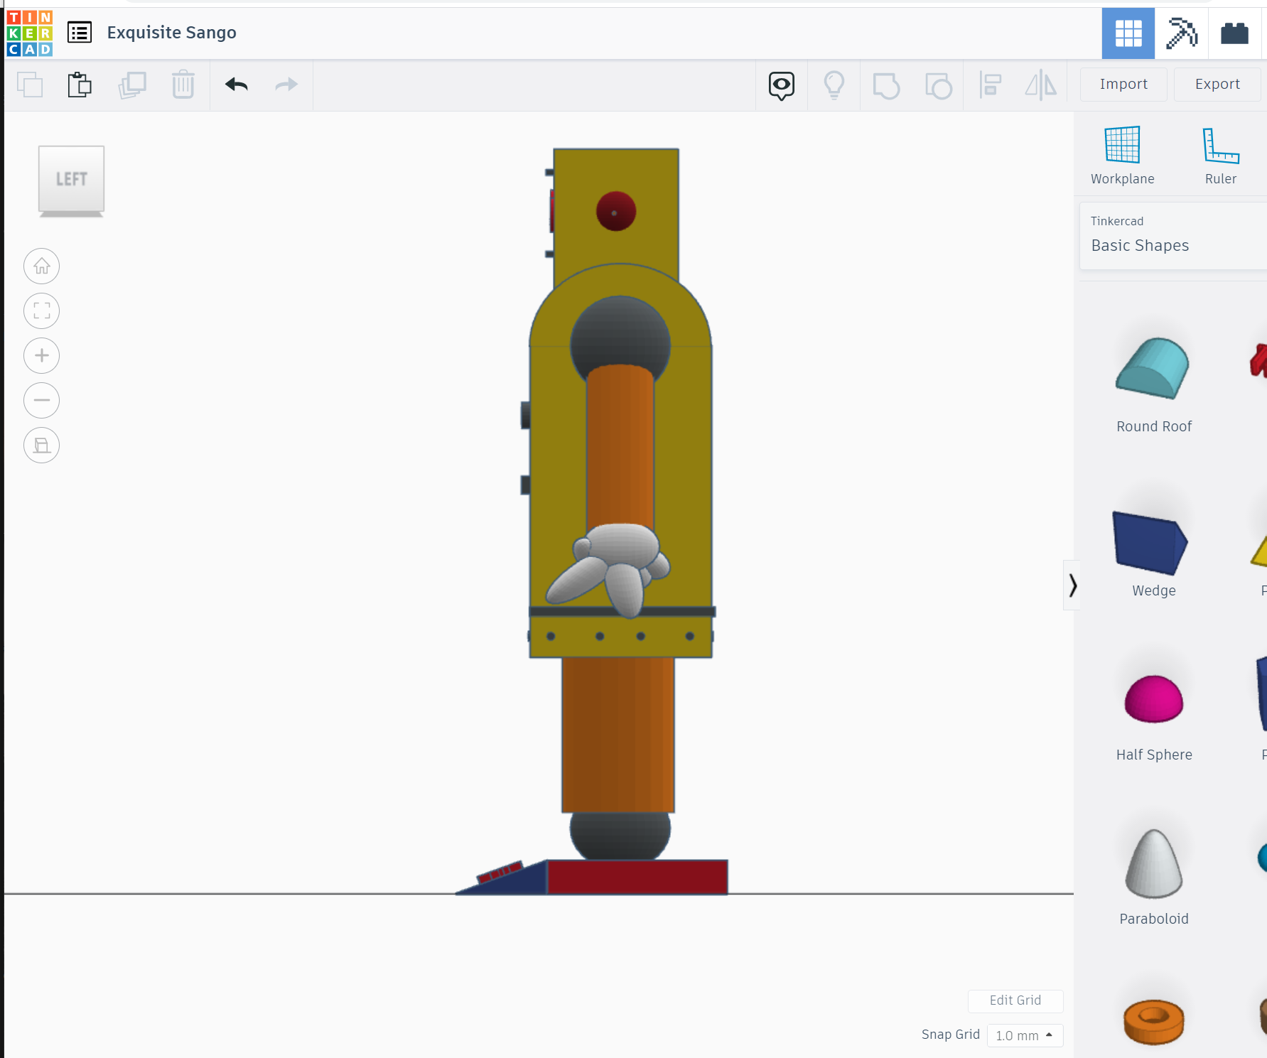The image size is (1267, 1058).
Task: Click the Ungroup shapes icon
Action: click(939, 86)
